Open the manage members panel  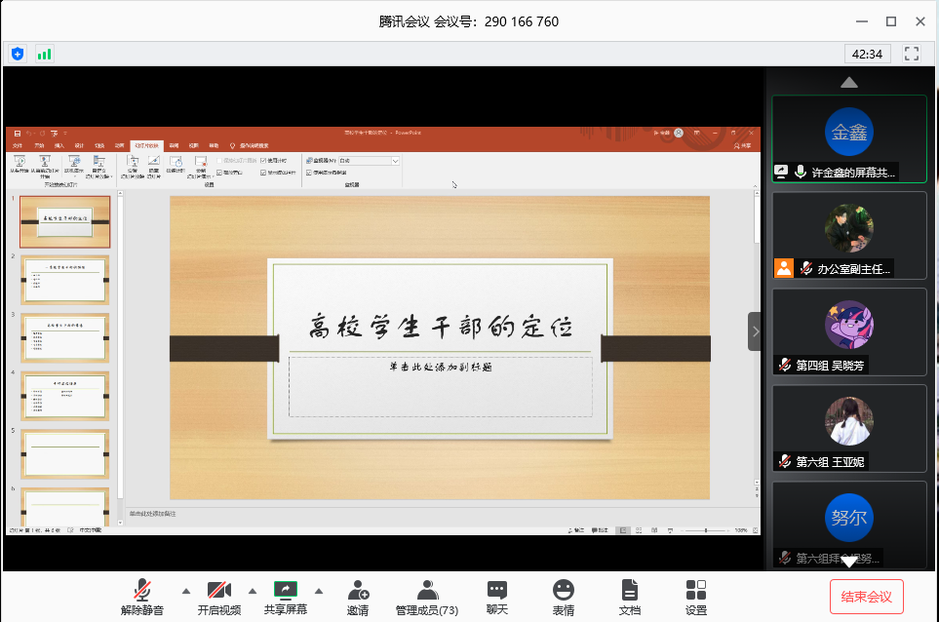point(426,590)
